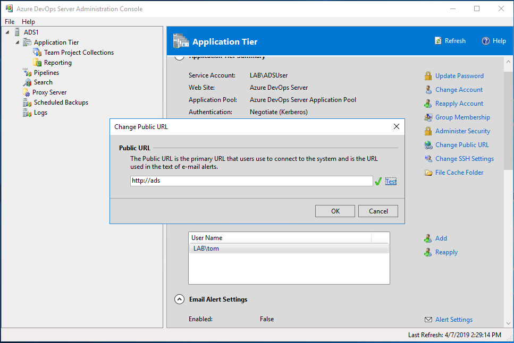Collapse the Application Tier tree node

pyautogui.click(x=18, y=42)
